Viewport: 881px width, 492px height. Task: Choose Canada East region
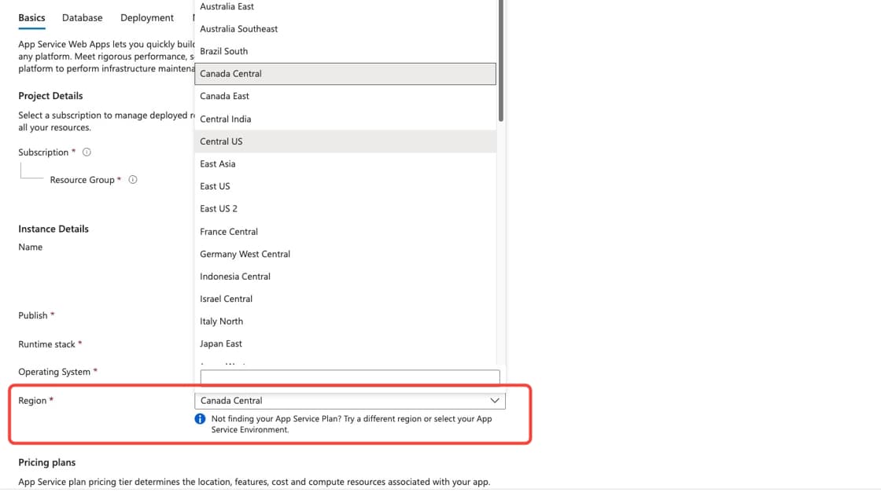coord(345,96)
